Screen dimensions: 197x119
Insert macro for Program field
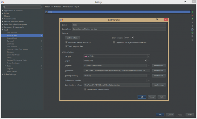159,66
